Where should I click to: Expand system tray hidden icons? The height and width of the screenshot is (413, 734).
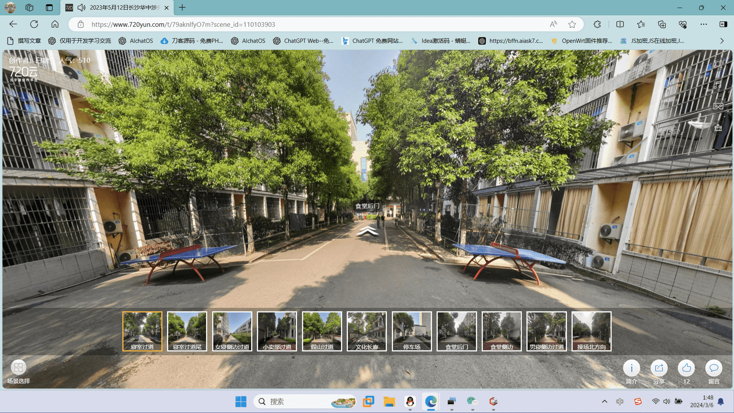coord(604,402)
